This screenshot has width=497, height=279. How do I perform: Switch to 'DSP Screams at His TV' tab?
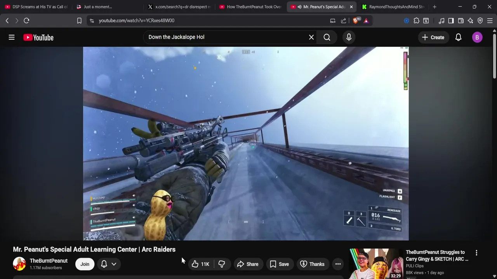coord(36,7)
